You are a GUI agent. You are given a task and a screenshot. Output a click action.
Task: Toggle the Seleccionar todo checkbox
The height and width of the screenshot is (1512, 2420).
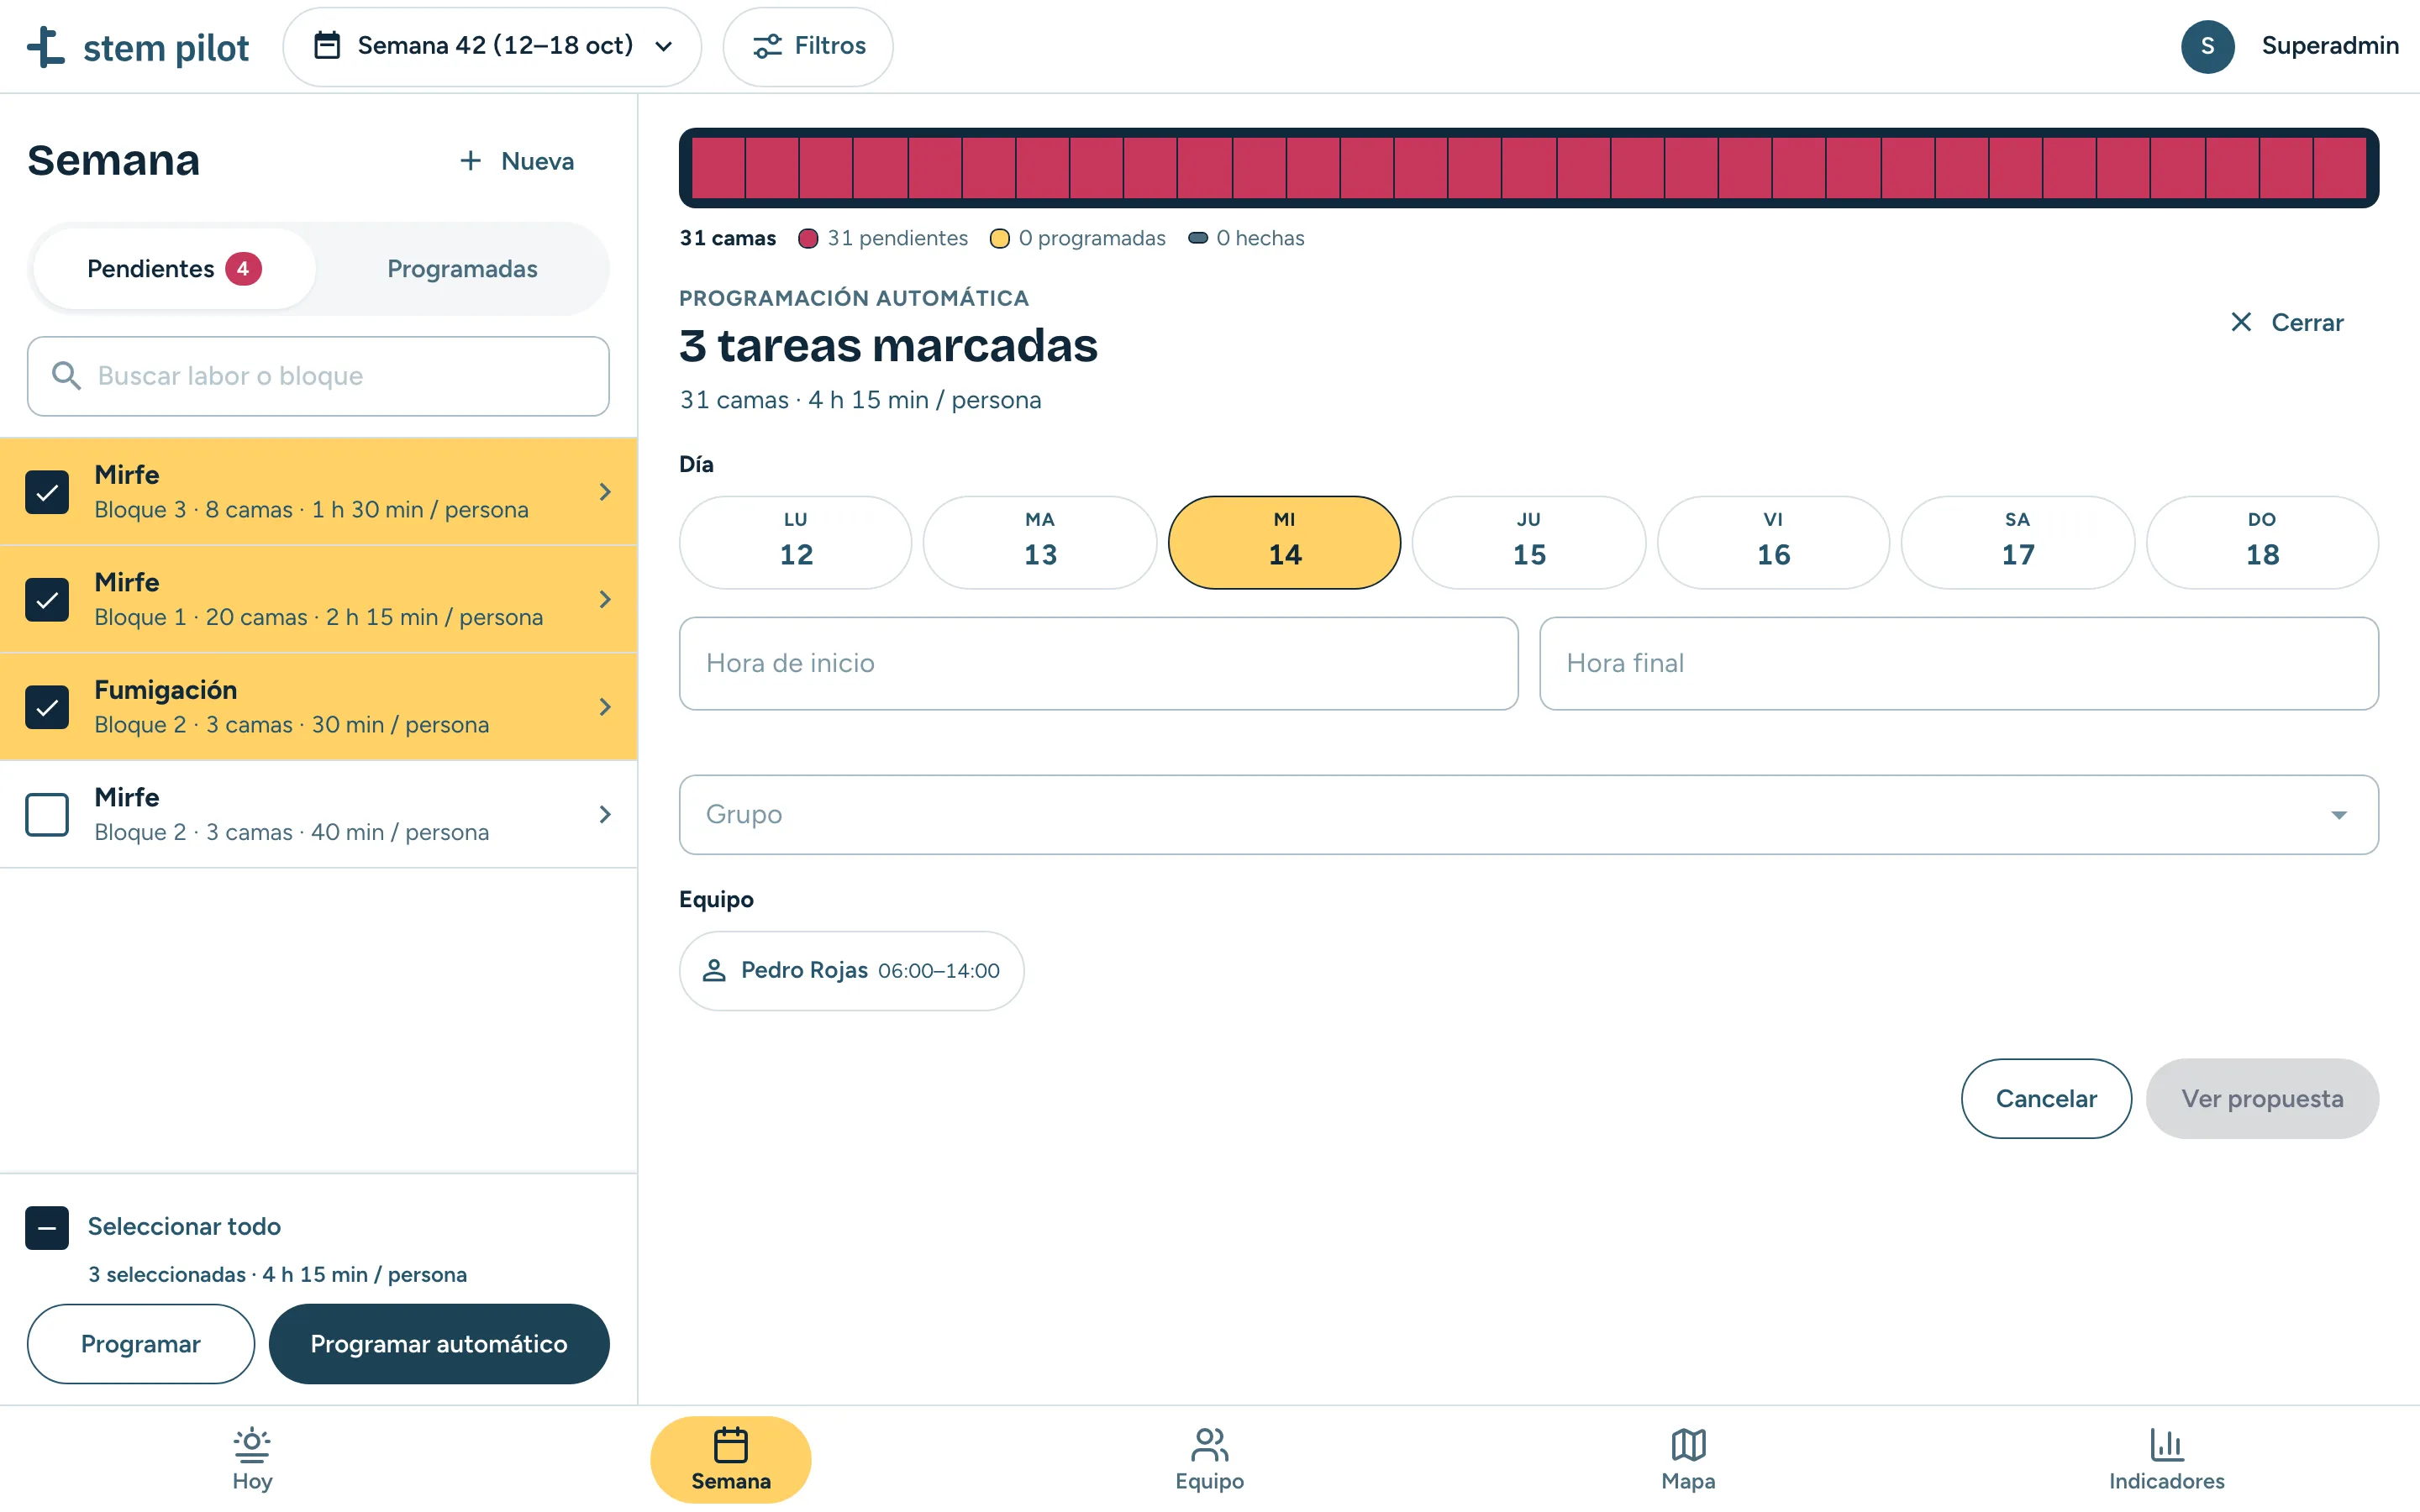(x=47, y=1228)
